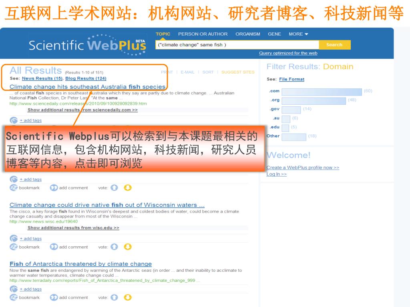Click tag icon above Wisconsin result
The image size is (410, 307).
pyautogui.click(x=14, y=179)
